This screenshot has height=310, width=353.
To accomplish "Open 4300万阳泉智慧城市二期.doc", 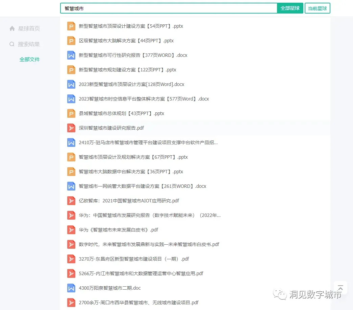I will (x=110, y=288).
